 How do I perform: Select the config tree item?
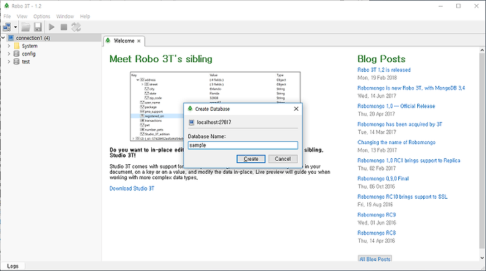point(28,53)
